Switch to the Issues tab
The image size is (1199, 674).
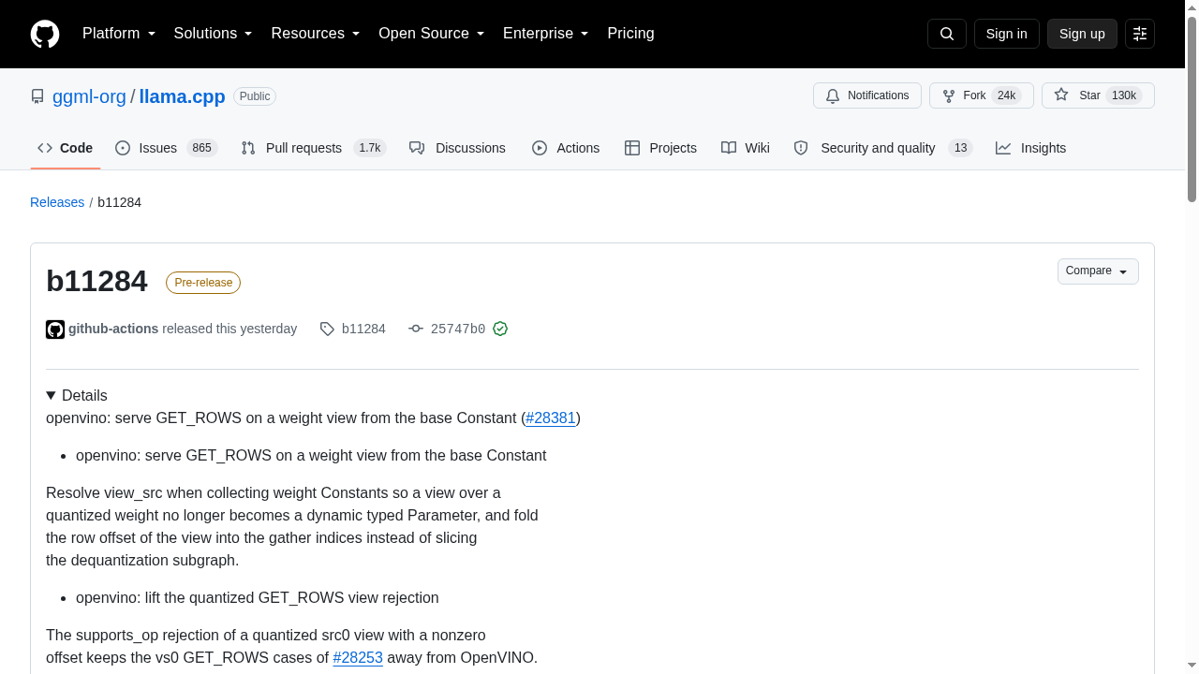[x=166, y=148]
